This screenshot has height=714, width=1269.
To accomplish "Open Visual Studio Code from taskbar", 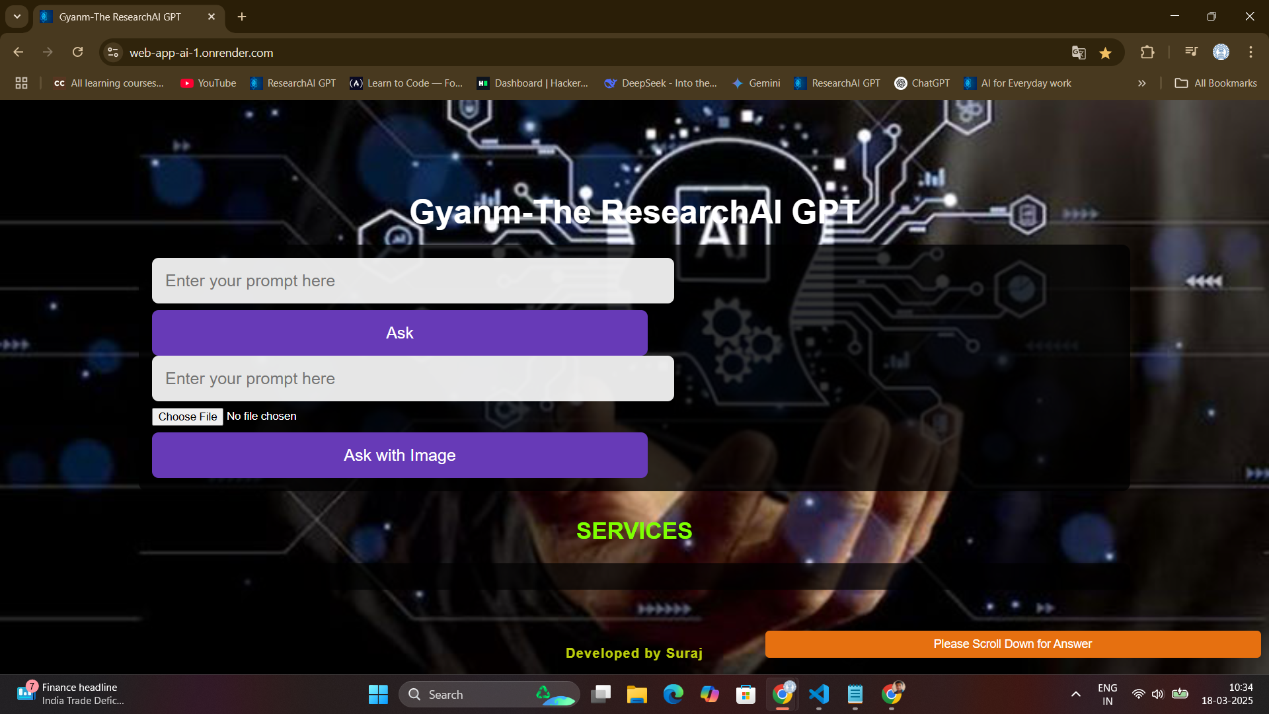I will pos(818,694).
